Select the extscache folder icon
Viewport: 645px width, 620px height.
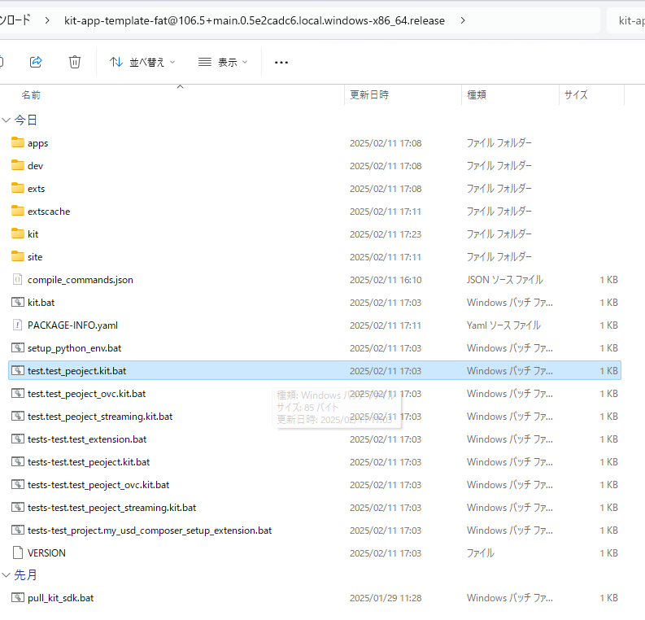pos(17,211)
